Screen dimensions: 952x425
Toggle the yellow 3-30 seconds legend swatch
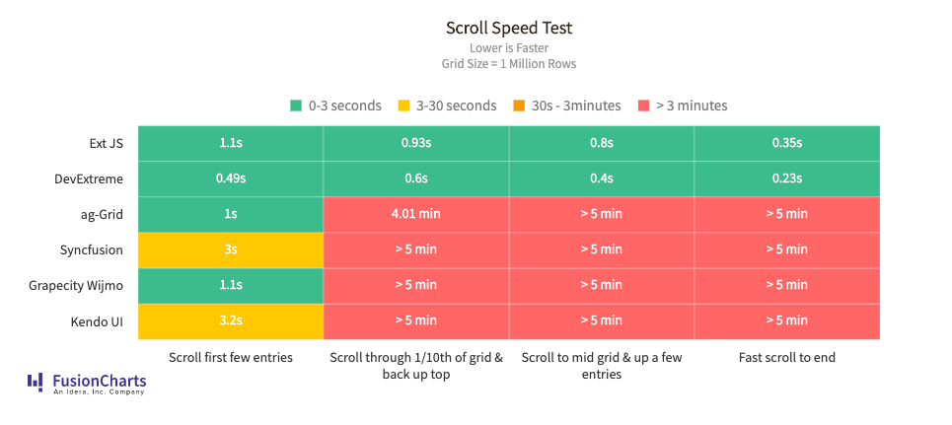click(403, 106)
